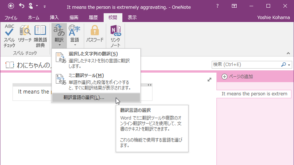Click the Yoshie Kohama account name
This screenshot has width=294, height=165.
273,18
